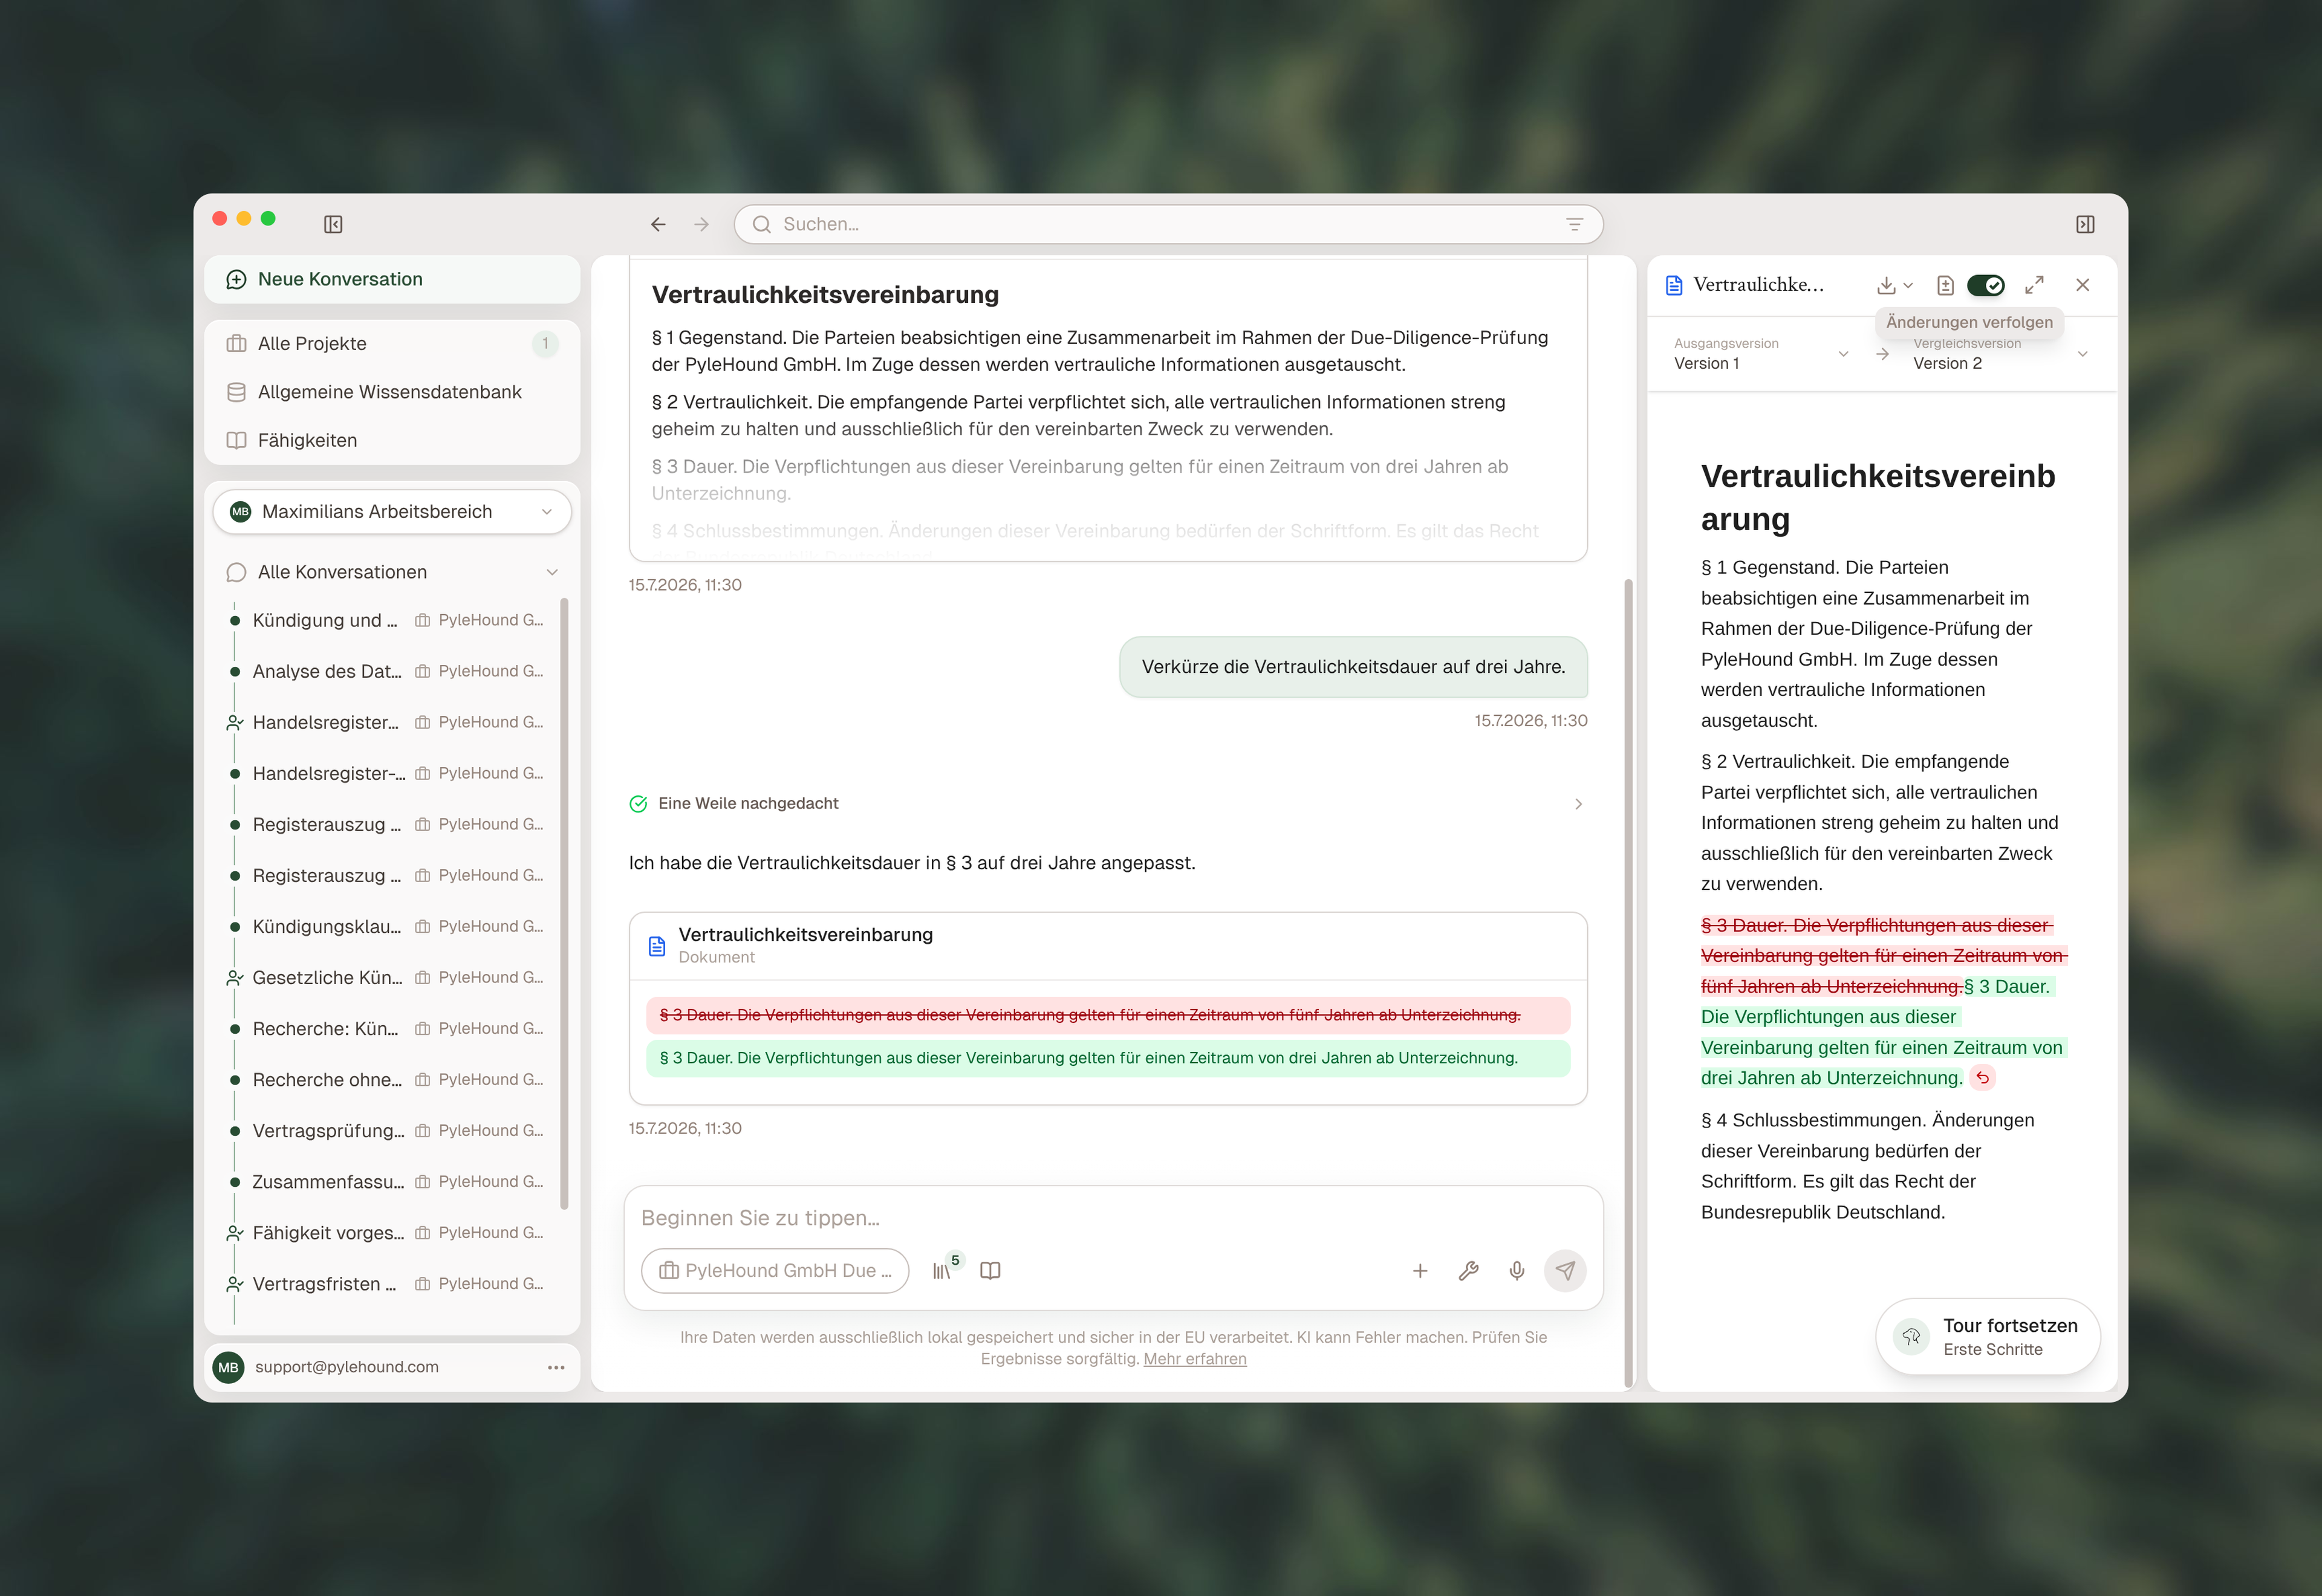Click the conversation list scrollbar
The height and width of the screenshot is (1596, 2322).
(x=565, y=904)
